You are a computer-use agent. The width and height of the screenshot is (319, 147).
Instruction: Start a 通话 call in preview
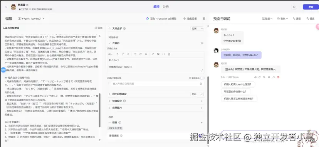[x=297, y=19]
